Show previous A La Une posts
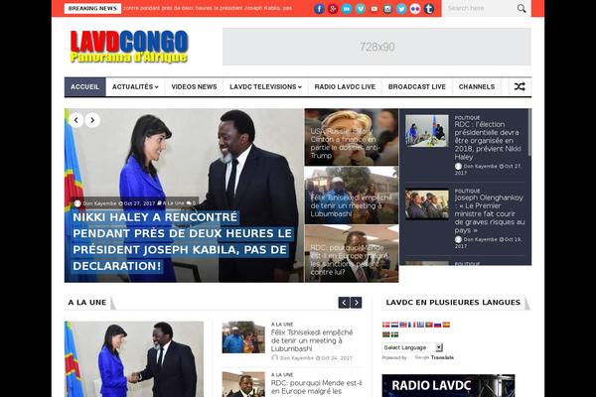 tap(344, 303)
